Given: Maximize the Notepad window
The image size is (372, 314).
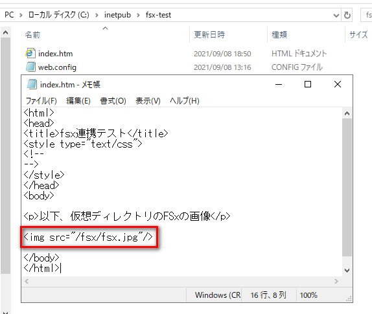Looking at the screenshot, I should click(x=308, y=84).
